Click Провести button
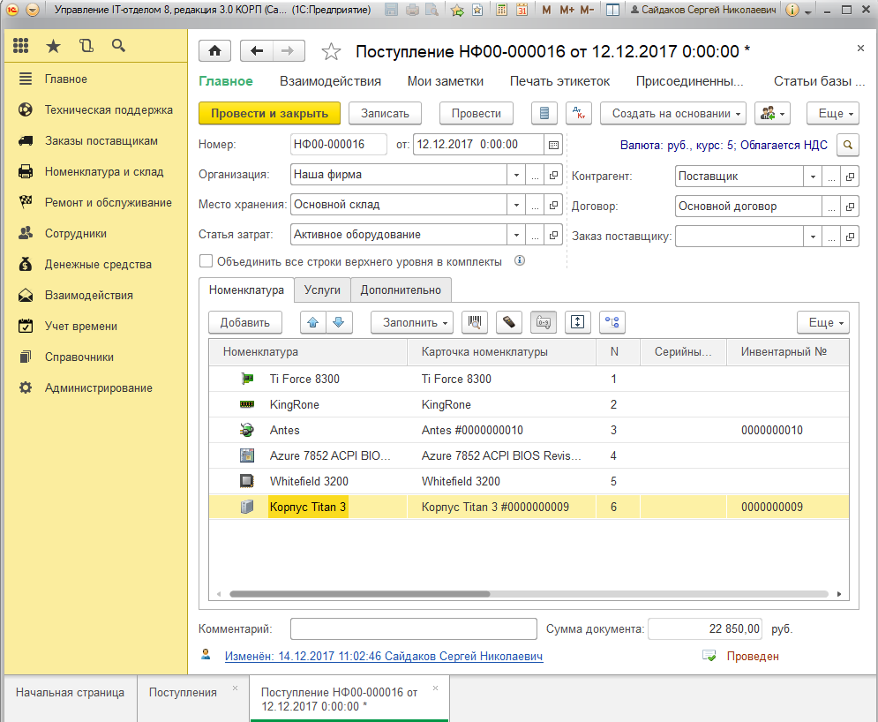The height and width of the screenshot is (722, 878). coord(476,113)
